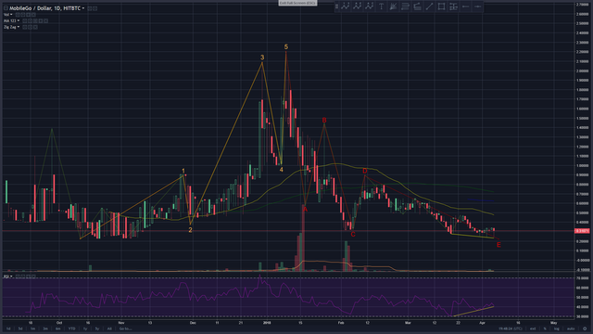Toggle 'auto' scale
This screenshot has width=593, height=334.
pyautogui.click(x=571, y=328)
